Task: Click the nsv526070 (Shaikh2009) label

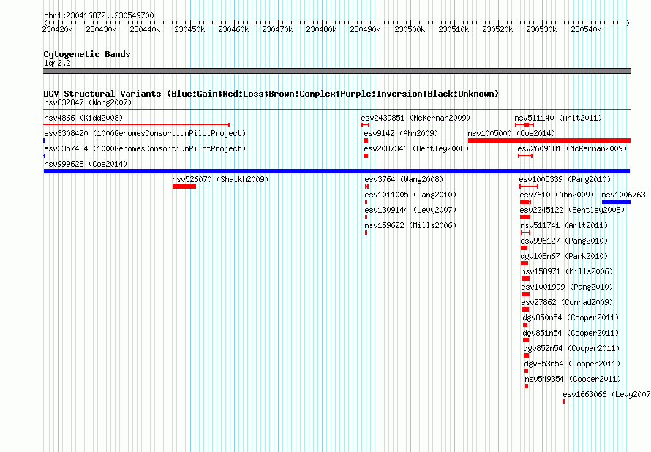Action: click(220, 179)
